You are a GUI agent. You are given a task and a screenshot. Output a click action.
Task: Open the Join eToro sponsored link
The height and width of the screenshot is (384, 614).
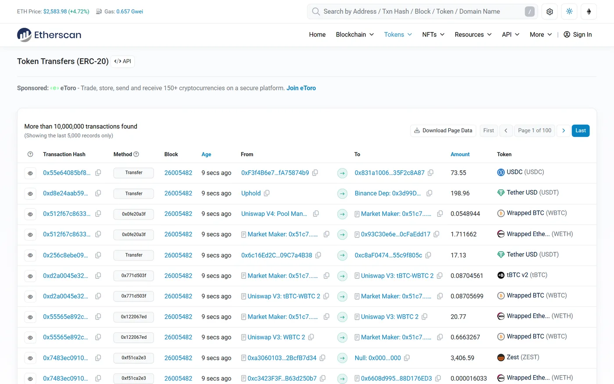coord(301,88)
